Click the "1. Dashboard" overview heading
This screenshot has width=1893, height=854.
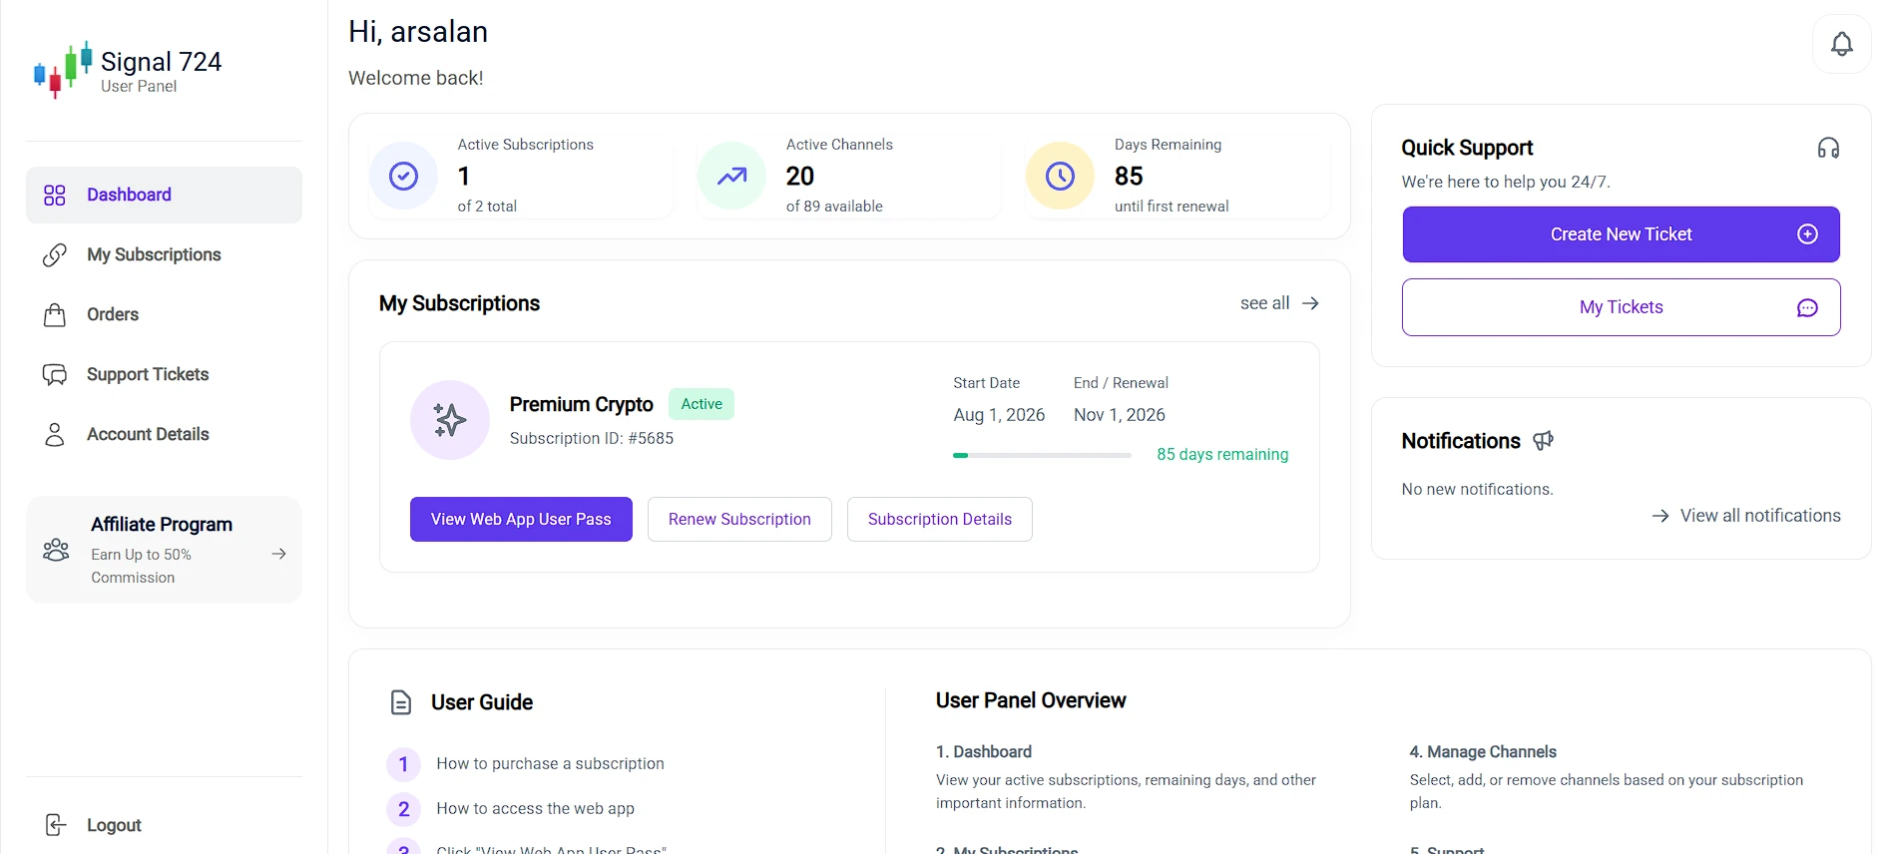click(984, 751)
